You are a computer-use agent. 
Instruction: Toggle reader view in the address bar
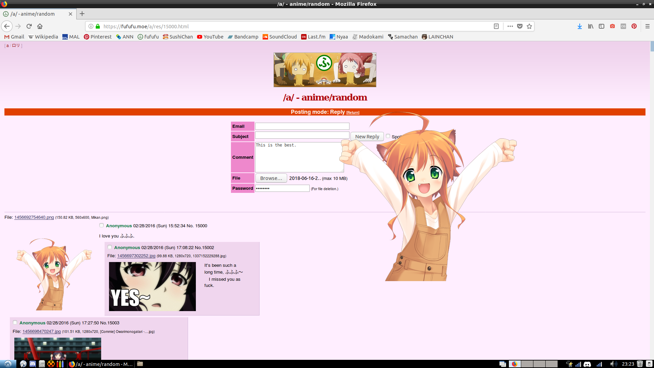496,26
